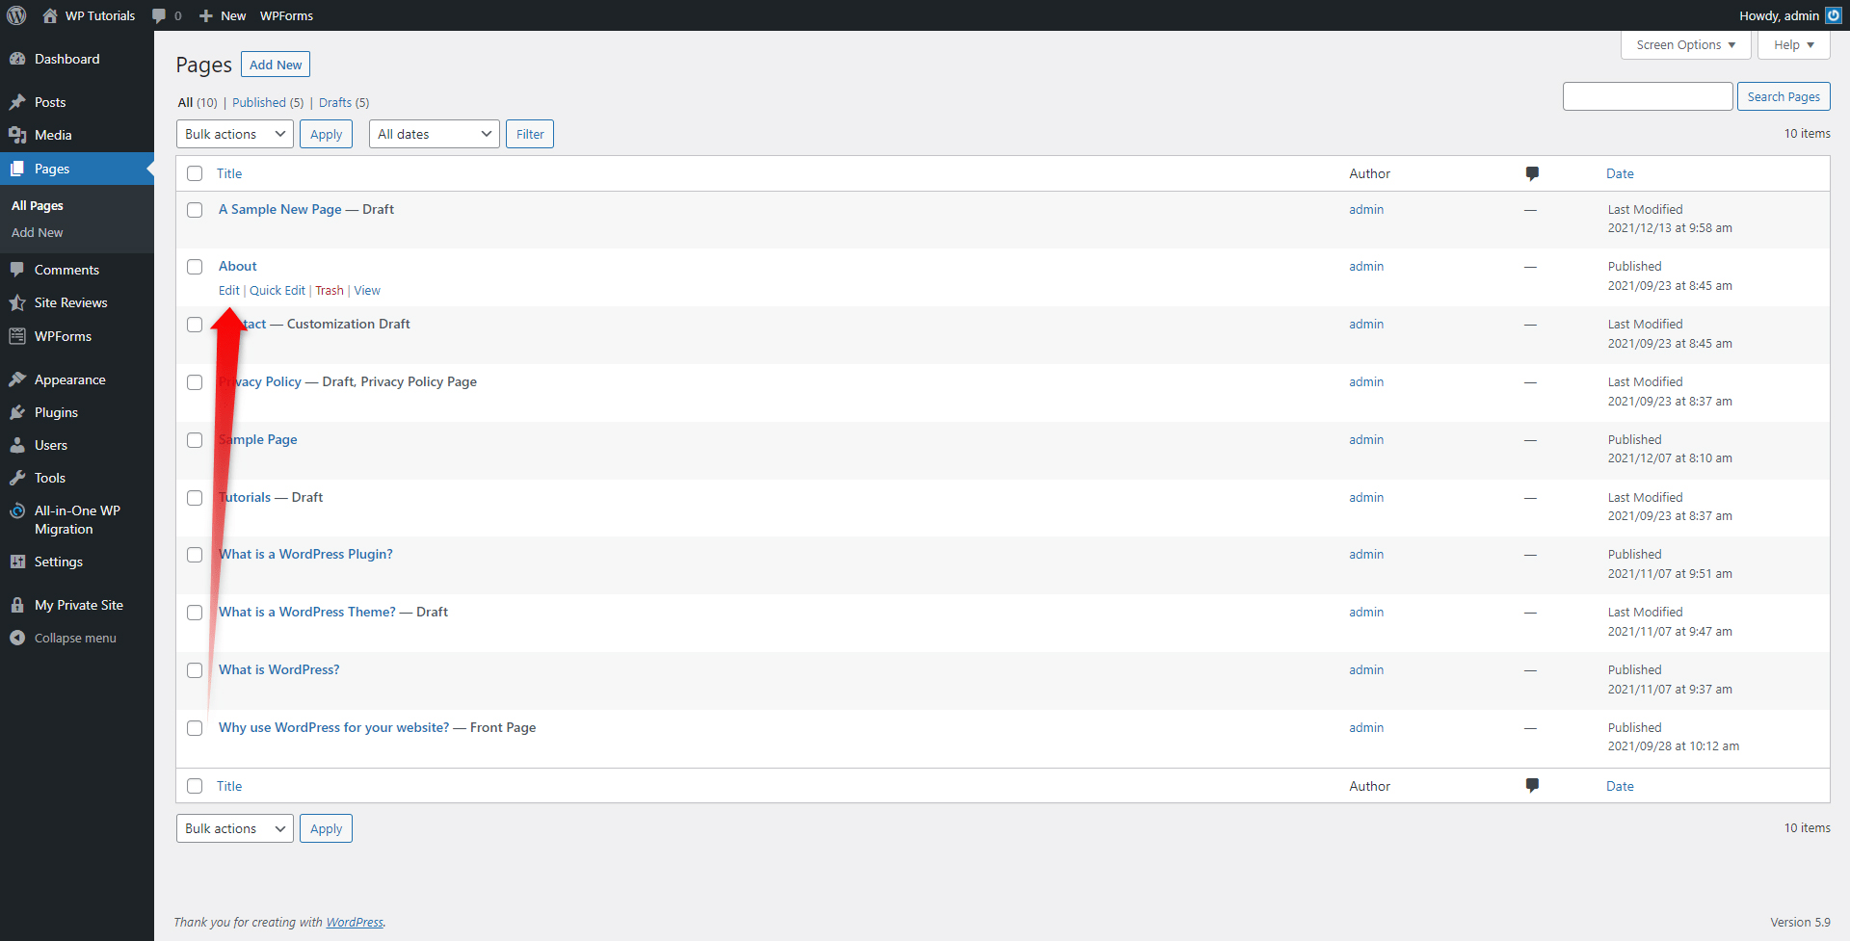The height and width of the screenshot is (941, 1850).
Task: Click the Settings sliders icon
Action: click(17, 562)
